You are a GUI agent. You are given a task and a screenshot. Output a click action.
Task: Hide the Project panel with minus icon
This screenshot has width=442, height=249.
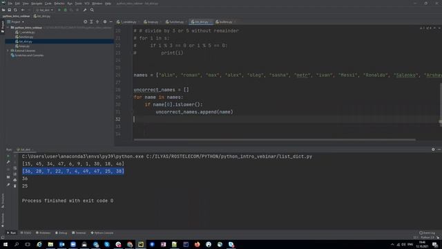coord(110,21)
